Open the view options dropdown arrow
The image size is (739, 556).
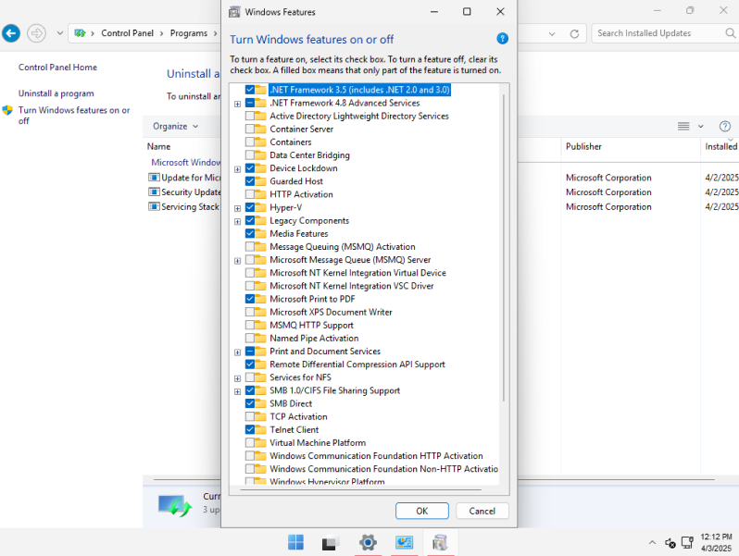pos(701,126)
